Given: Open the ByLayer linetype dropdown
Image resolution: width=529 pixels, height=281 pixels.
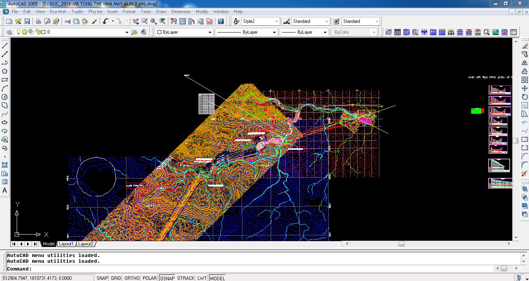Looking at the screenshot, I should (274, 33).
